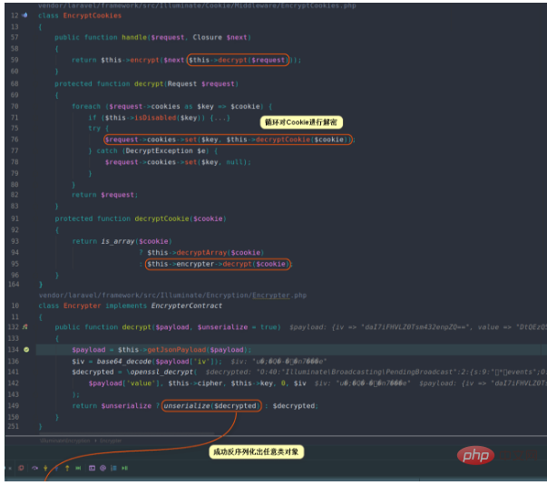Click isDisabled call on line 71
The height and width of the screenshot is (485, 547).
point(155,118)
